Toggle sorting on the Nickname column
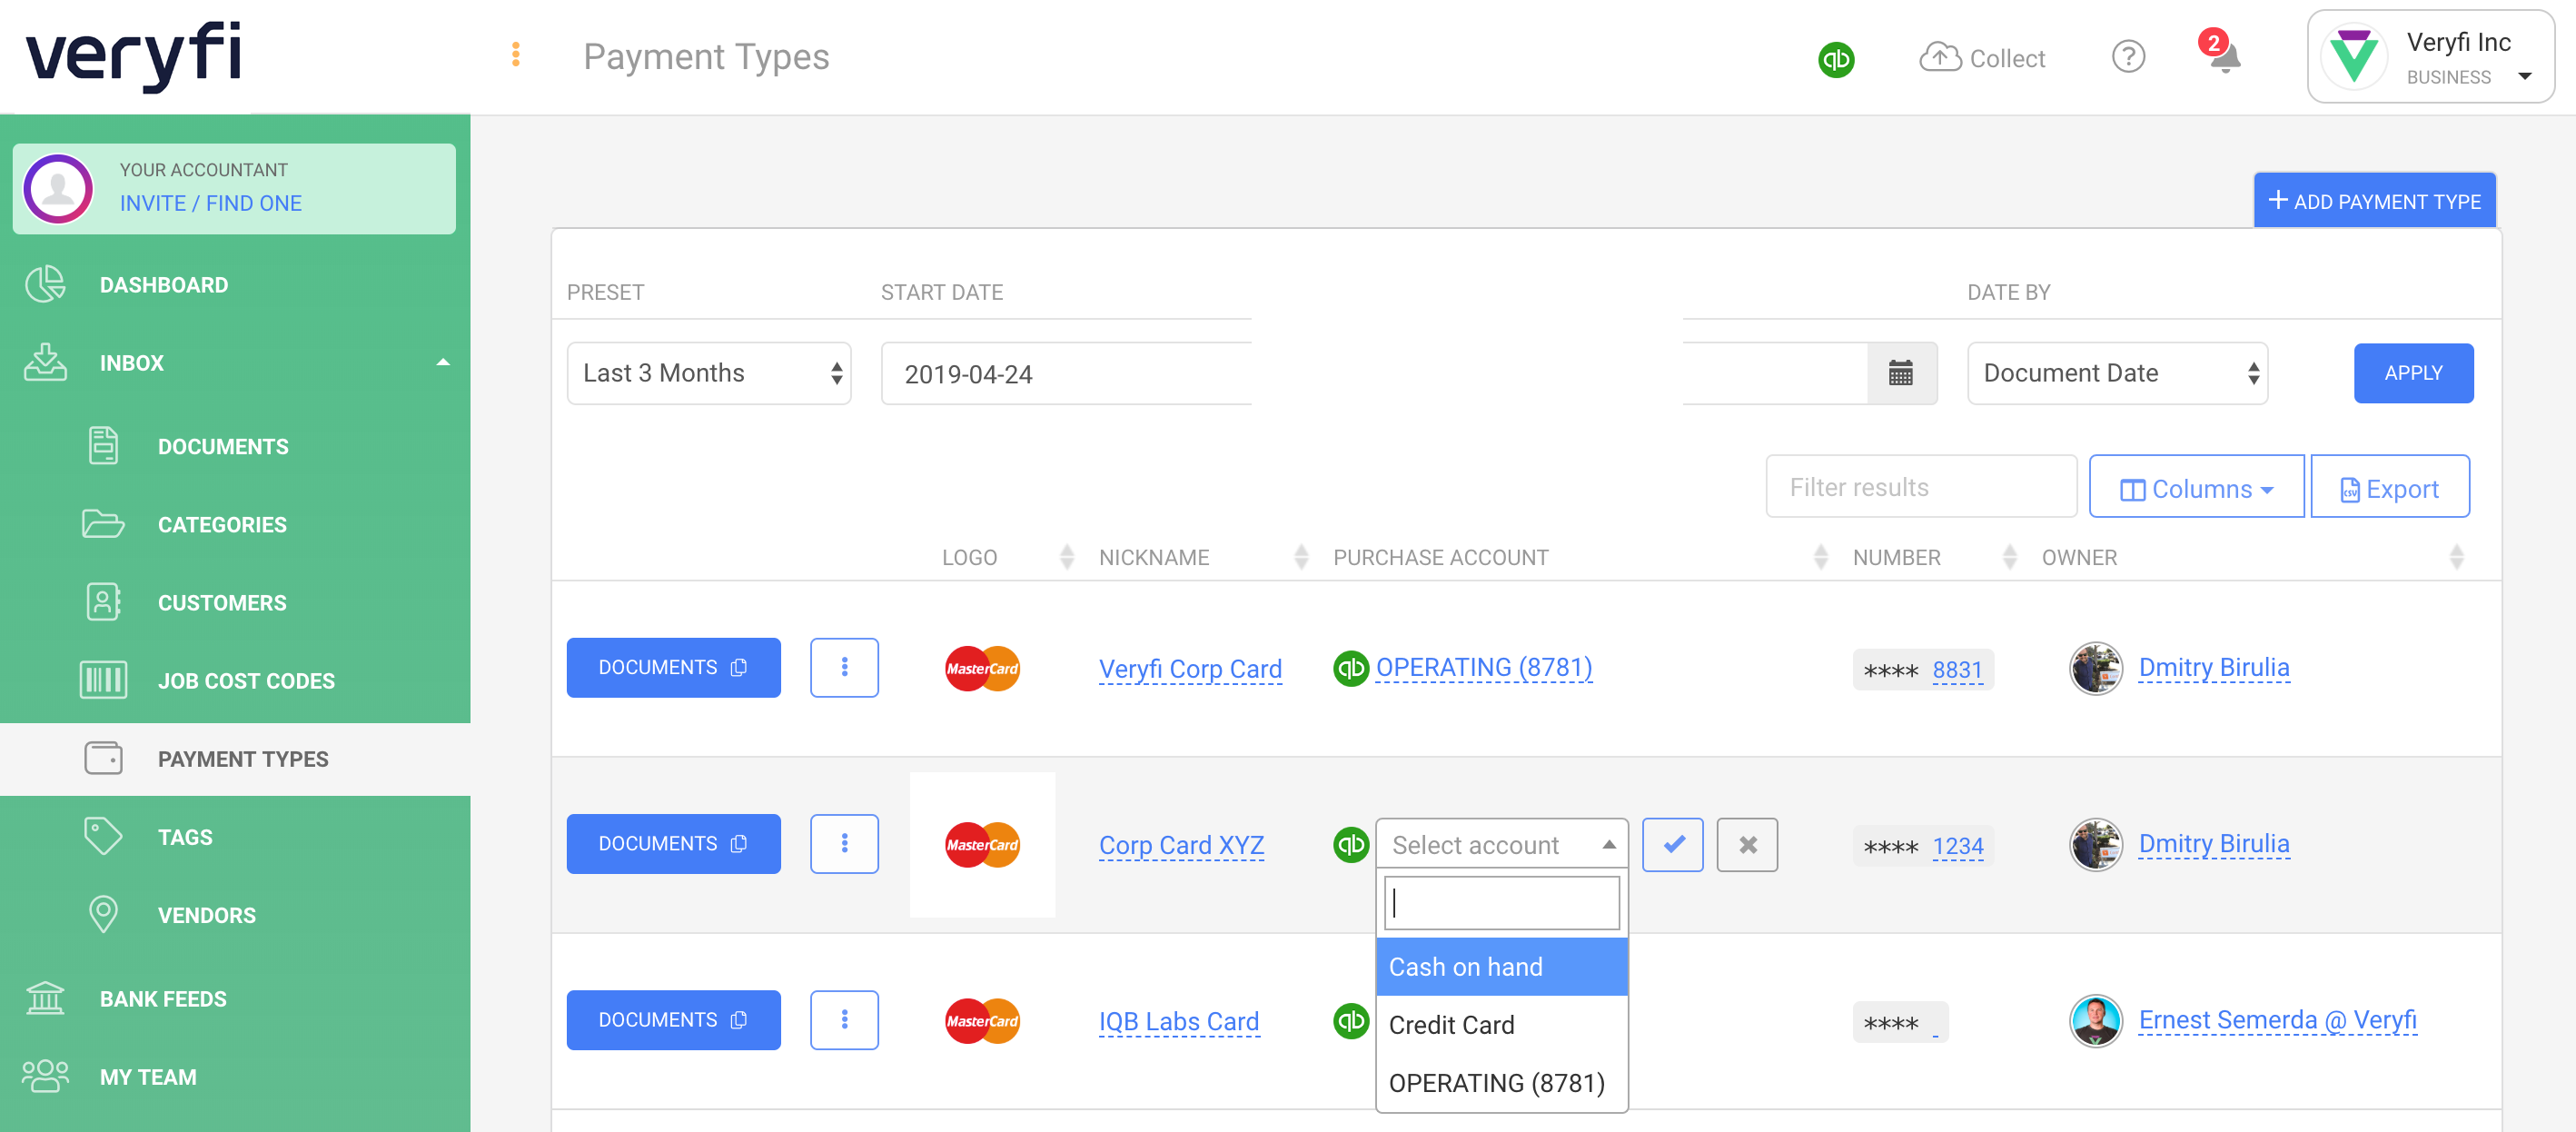Screen dimensions: 2576x1132 [x=1300, y=557]
